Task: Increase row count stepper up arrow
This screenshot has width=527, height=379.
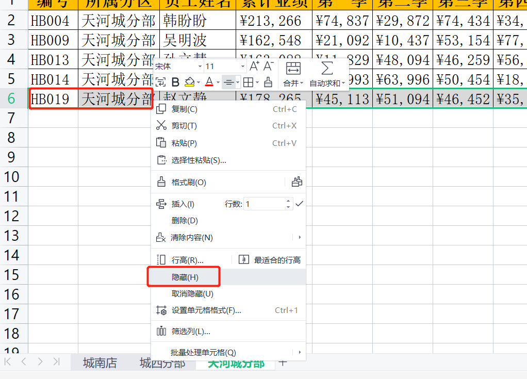Action: 288,201
